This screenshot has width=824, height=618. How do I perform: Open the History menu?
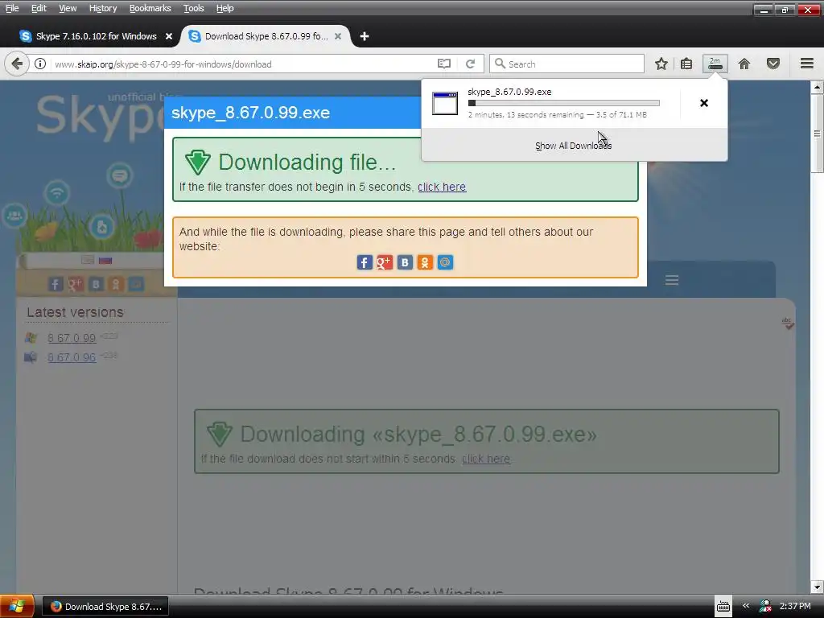click(x=102, y=8)
